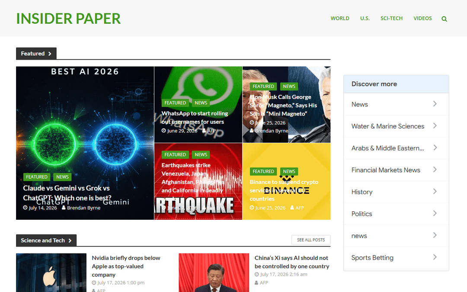467x292 pixels.
Task: Click the June 29, 2026 WhatsApp date
Action: click(x=182, y=131)
